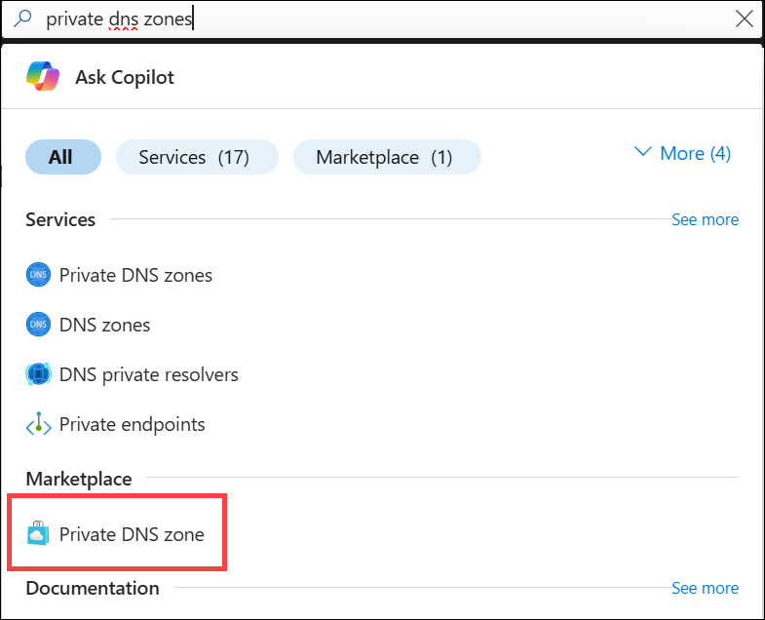Filter results by Services (17)
This screenshot has width=765, height=620.
(194, 156)
